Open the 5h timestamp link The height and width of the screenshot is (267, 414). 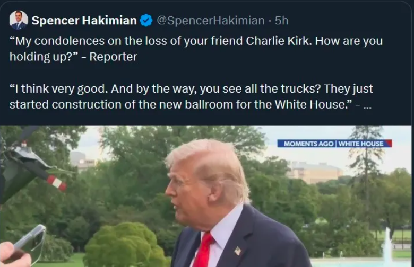point(281,21)
